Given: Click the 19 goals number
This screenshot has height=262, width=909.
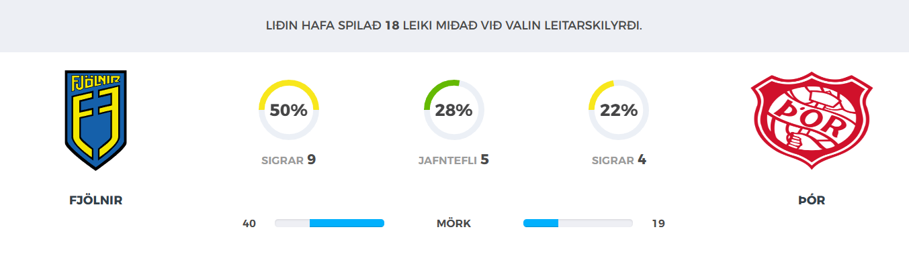Looking at the screenshot, I should [658, 224].
